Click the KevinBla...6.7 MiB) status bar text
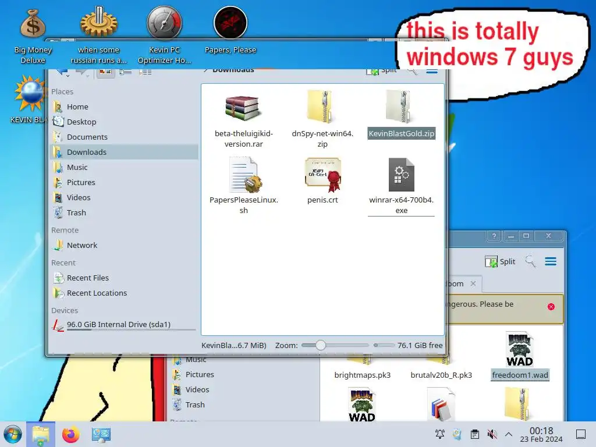The height and width of the screenshot is (447, 596). [x=234, y=345]
